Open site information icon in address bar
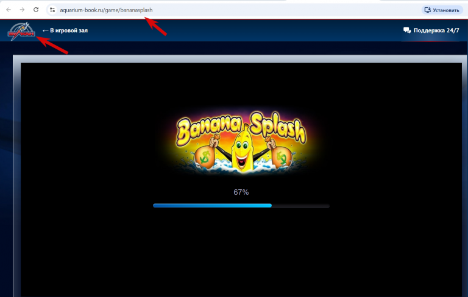The width and height of the screenshot is (468, 297). tap(52, 10)
